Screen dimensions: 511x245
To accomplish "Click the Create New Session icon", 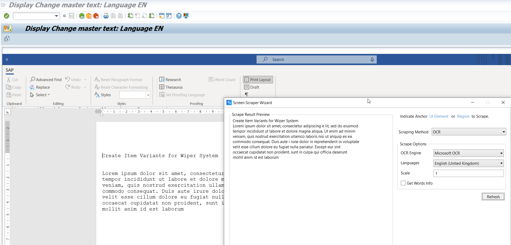I will pos(162,16).
